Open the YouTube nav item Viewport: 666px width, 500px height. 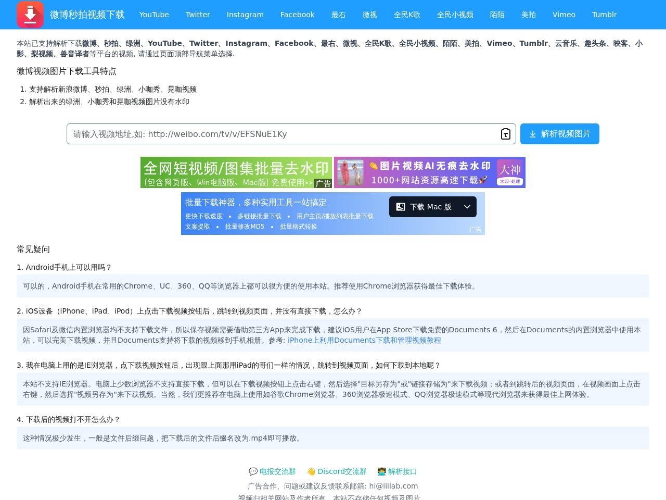pos(154,15)
